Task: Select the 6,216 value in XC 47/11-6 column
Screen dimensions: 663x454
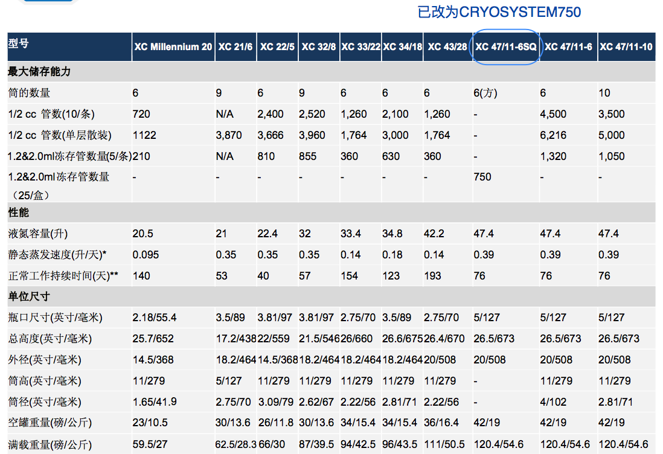Action: [553, 135]
